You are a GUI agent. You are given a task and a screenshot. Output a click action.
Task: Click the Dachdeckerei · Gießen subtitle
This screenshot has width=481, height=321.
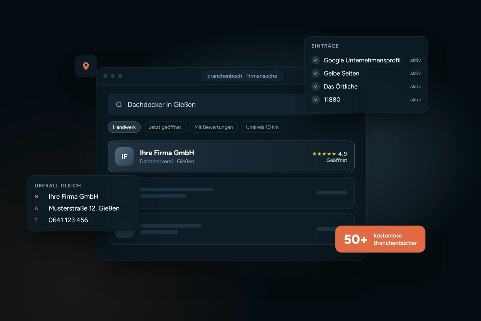coord(167,161)
